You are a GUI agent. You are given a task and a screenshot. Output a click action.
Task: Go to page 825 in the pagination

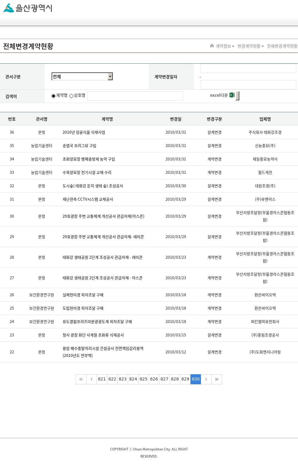(x=144, y=379)
